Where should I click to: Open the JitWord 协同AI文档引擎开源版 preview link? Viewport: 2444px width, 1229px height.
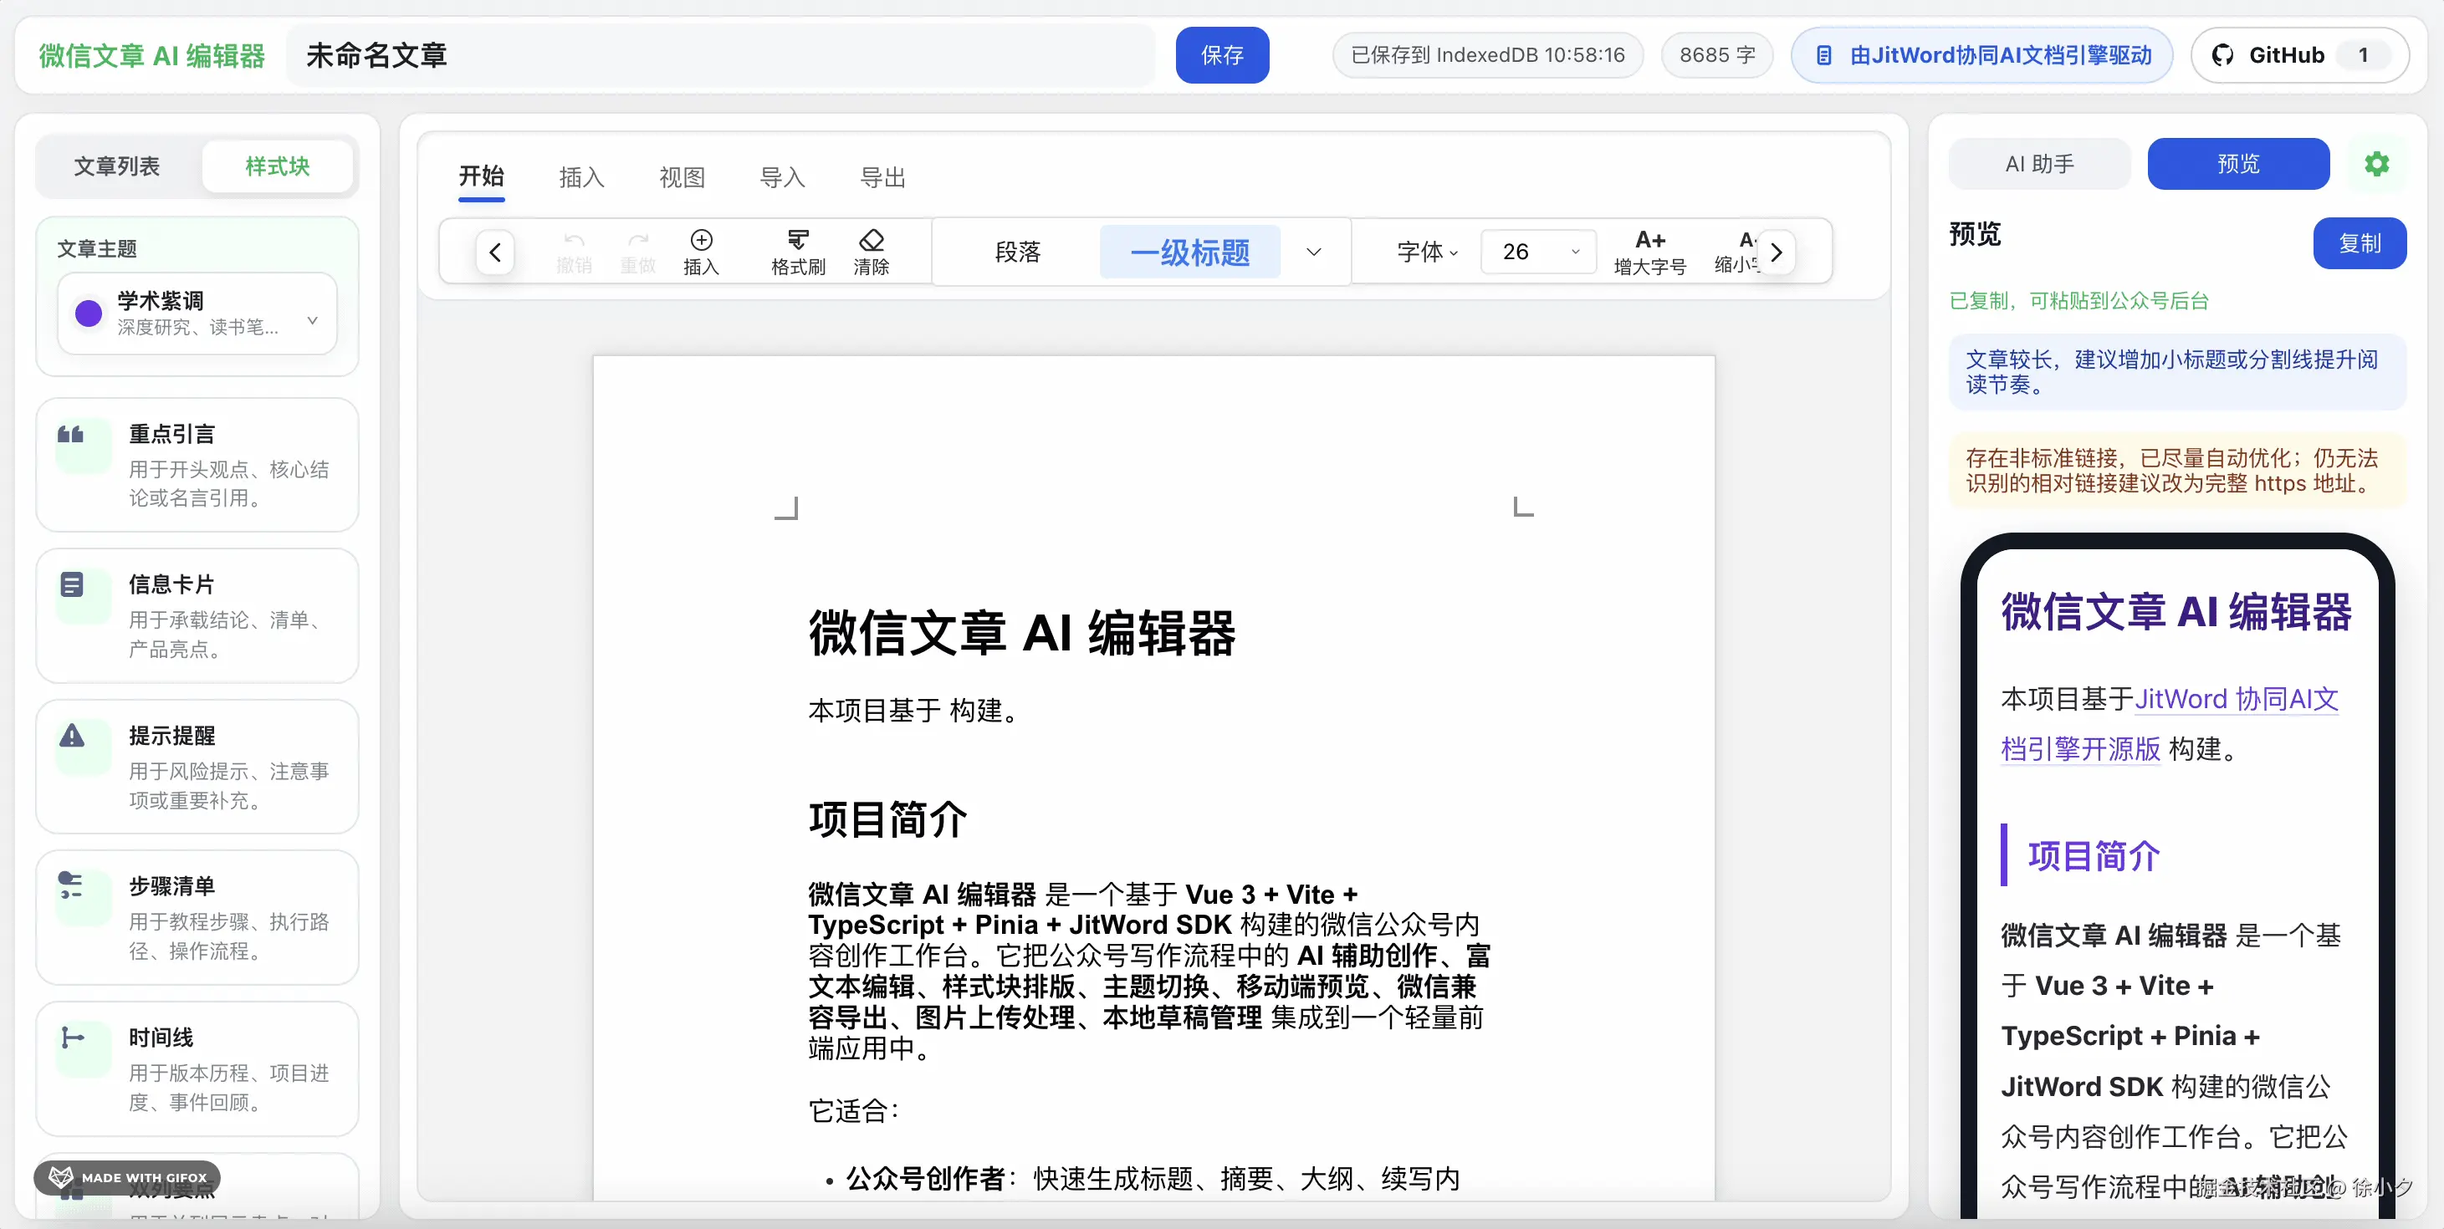2169,723
